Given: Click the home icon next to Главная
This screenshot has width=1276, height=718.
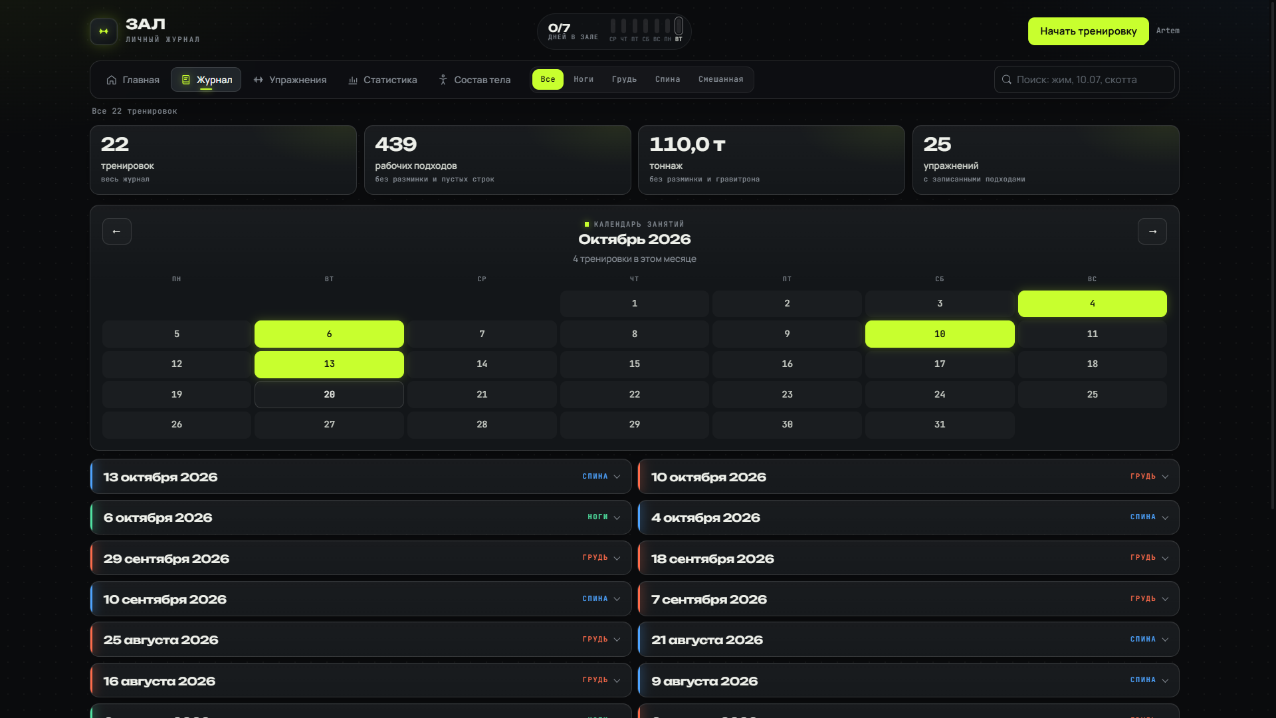Looking at the screenshot, I should tap(112, 80).
